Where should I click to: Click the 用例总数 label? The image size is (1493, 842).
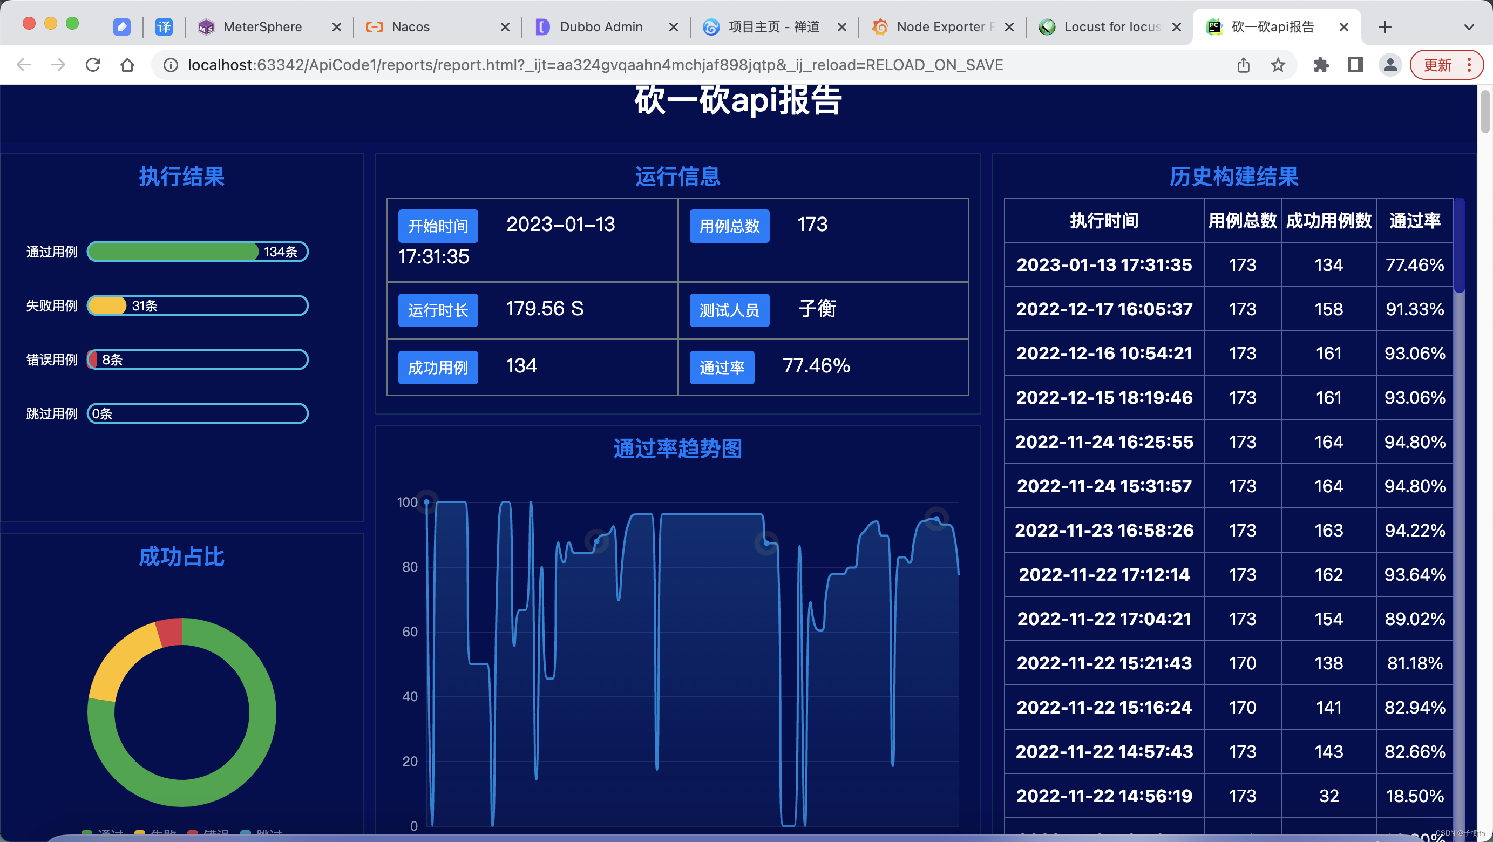coord(729,226)
